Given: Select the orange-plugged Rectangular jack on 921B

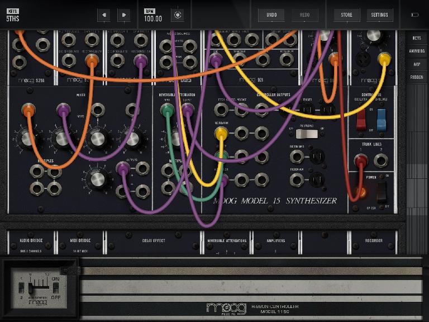Looking at the screenshot, I should click(x=92, y=60).
